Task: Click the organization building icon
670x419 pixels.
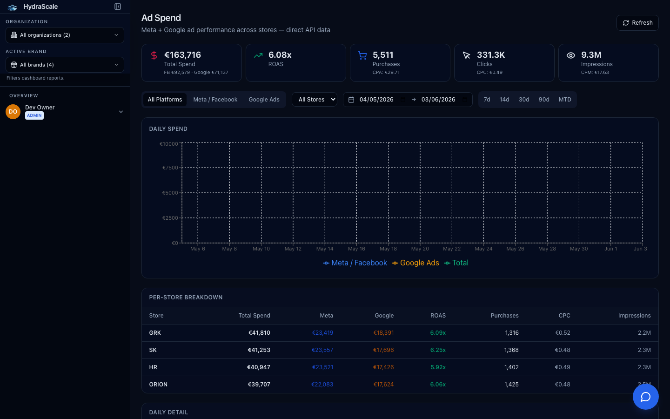Action: point(14,35)
